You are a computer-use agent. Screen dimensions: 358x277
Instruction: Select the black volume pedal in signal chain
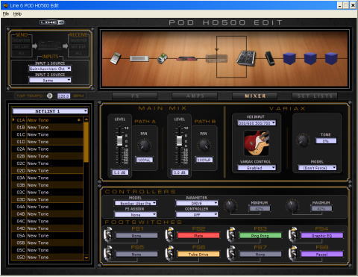(x=270, y=58)
